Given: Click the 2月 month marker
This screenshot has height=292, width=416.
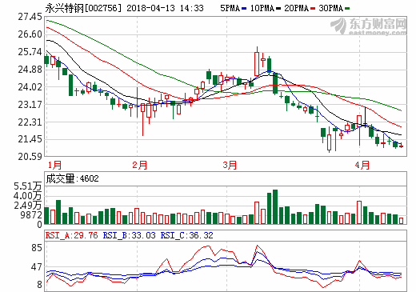Looking at the screenshot, I should click(x=140, y=165).
